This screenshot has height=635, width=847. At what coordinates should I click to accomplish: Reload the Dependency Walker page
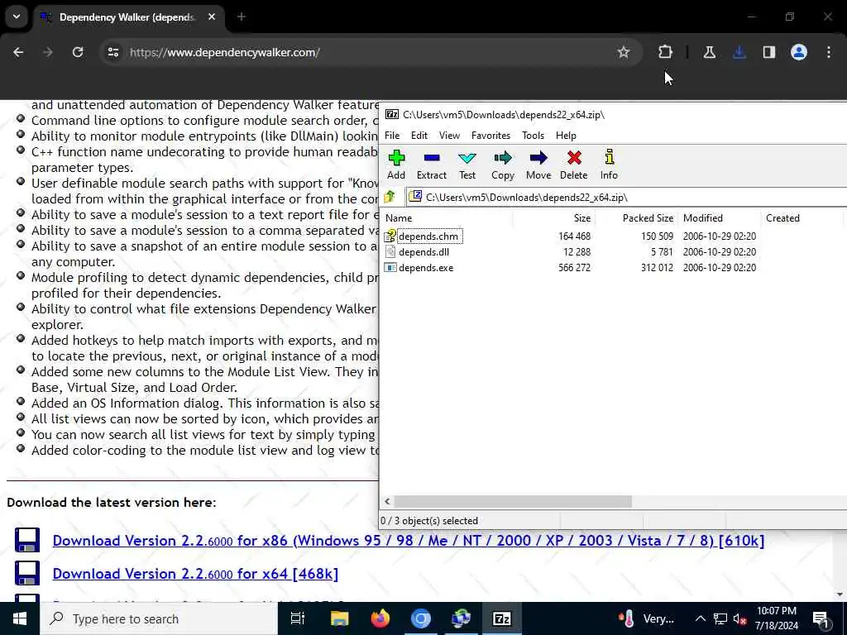click(x=78, y=52)
